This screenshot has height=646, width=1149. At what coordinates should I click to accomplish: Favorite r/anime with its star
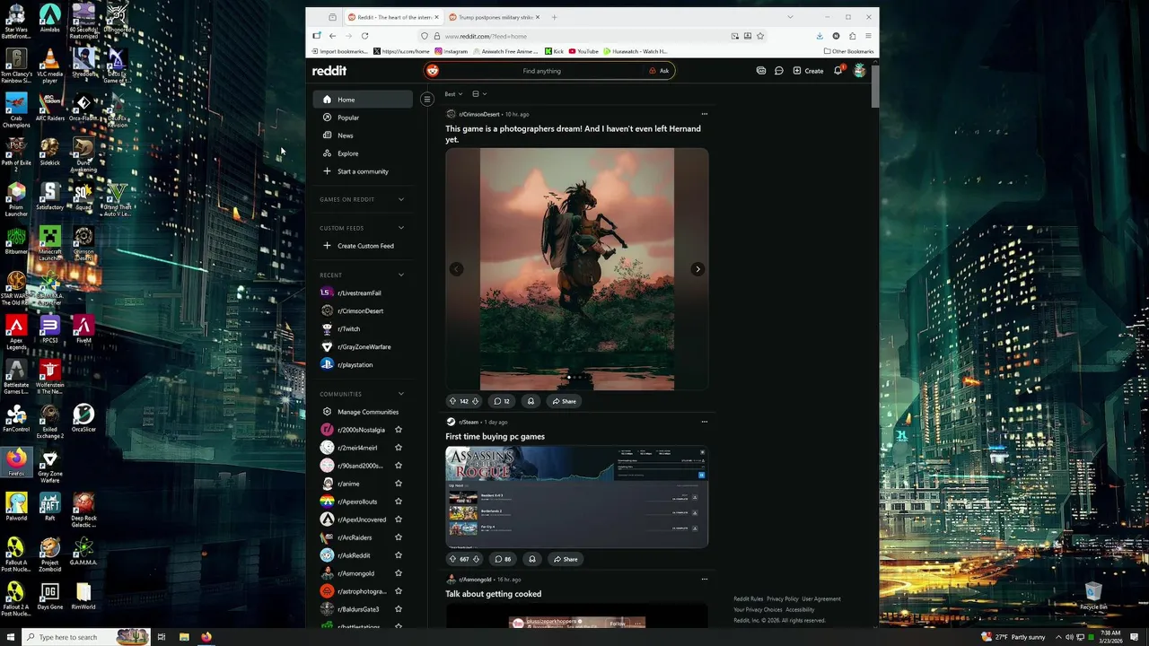(x=399, y=484)
